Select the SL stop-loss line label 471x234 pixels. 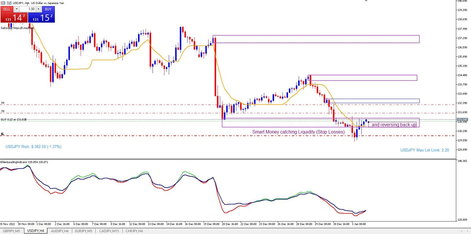(x=2, y=134)
